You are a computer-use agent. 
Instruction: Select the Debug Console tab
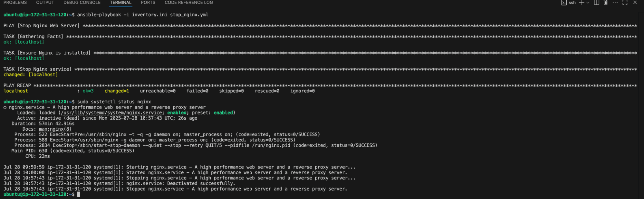[82, 3]
